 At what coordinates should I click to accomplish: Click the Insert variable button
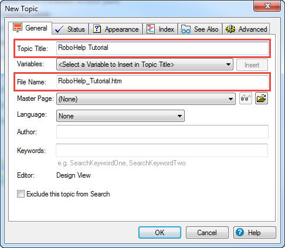[x=252, y=65]
